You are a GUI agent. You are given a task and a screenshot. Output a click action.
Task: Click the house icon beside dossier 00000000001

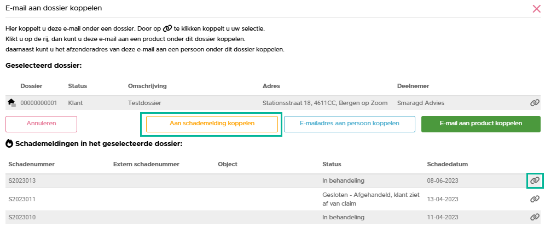[11, 102]
